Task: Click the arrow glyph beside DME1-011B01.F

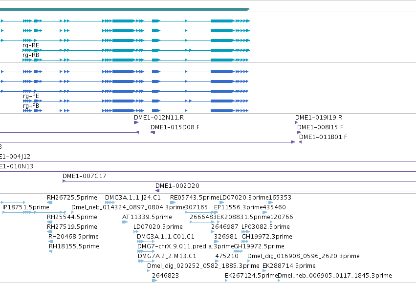Action: pos(300,142)
